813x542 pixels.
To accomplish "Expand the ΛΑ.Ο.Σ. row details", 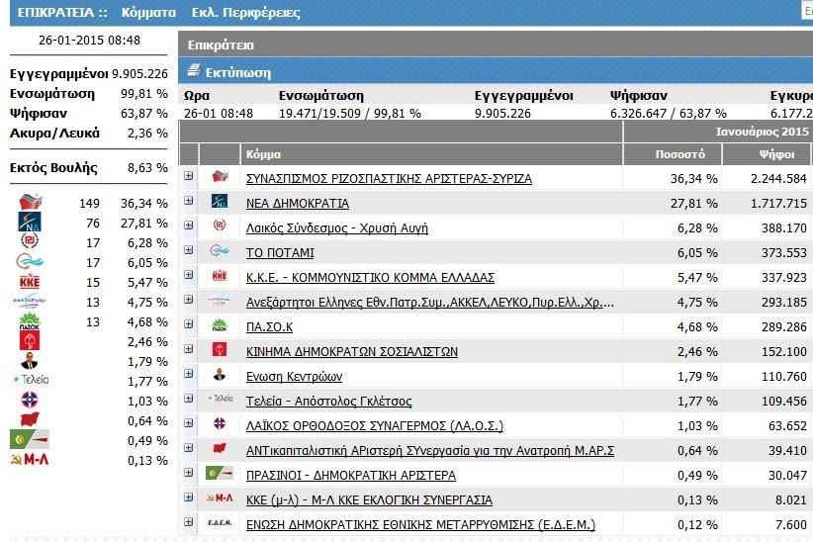I will [x=189, y=422].
